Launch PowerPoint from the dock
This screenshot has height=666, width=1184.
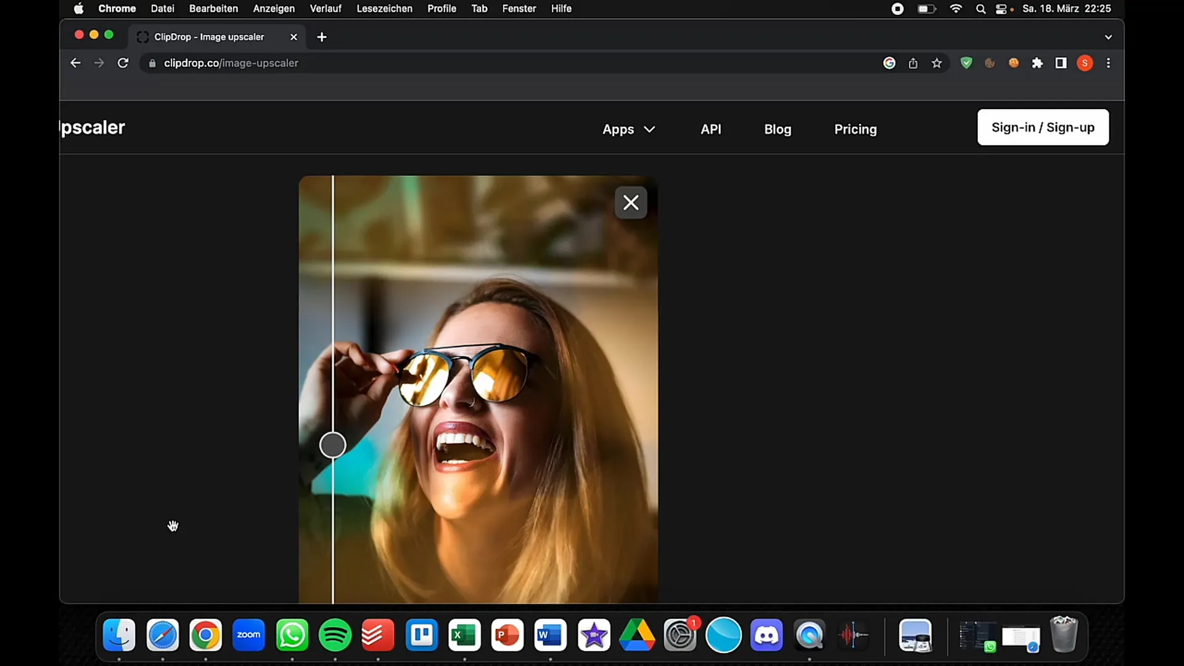(x=508, y=635)
